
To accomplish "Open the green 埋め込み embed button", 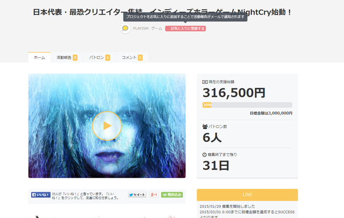I will 172,194.
